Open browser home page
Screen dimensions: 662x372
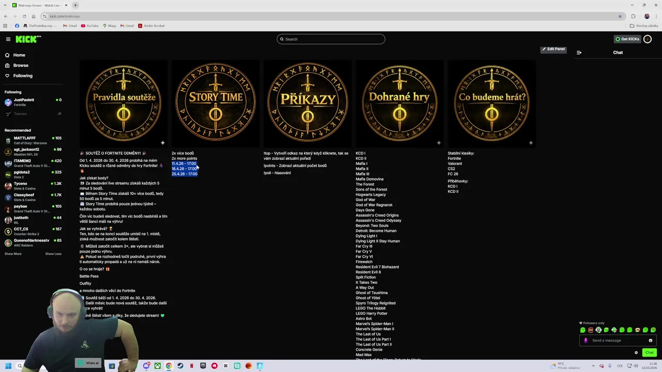tap(34, 16)
